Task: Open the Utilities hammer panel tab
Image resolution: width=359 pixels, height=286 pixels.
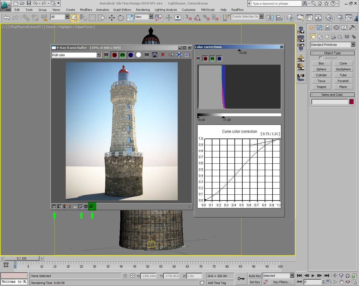Action: pyautogui.click(x=352, y=28)
